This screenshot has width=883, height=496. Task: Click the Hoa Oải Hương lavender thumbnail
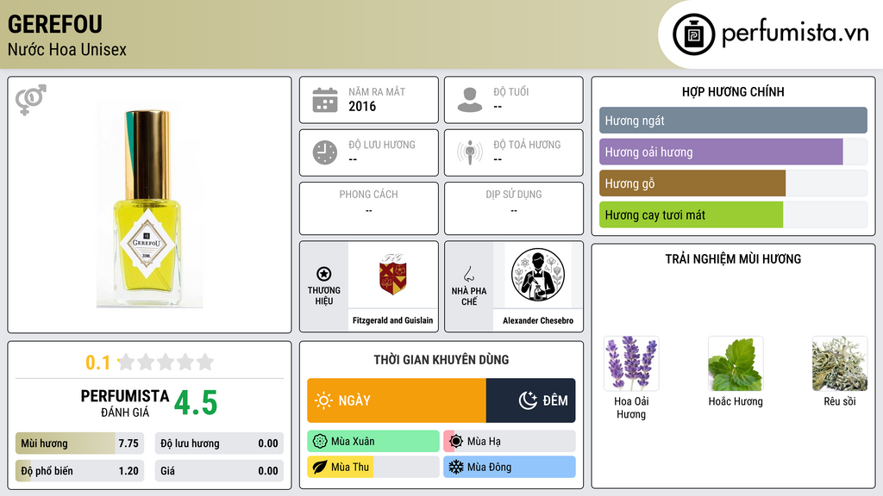tap(631, 363)
